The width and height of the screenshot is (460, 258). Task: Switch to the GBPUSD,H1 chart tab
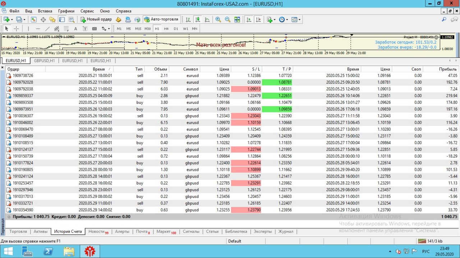(x=44, y=61)
